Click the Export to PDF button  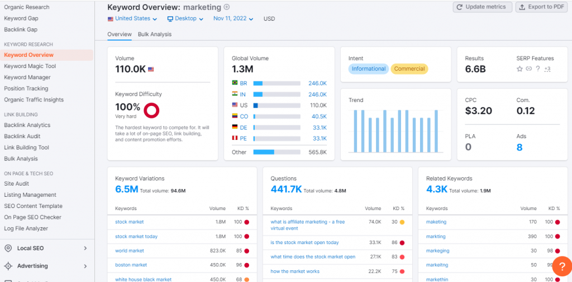541,7
